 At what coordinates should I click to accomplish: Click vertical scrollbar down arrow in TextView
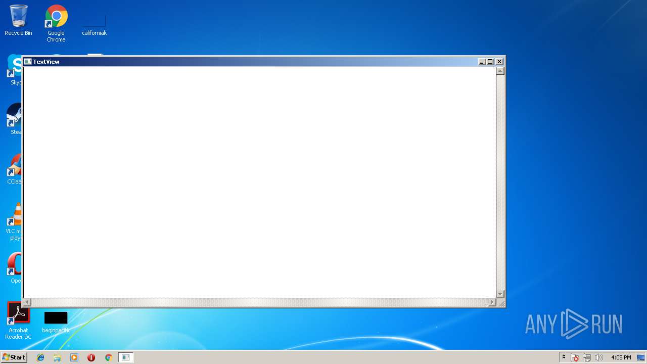click(500, 294)
